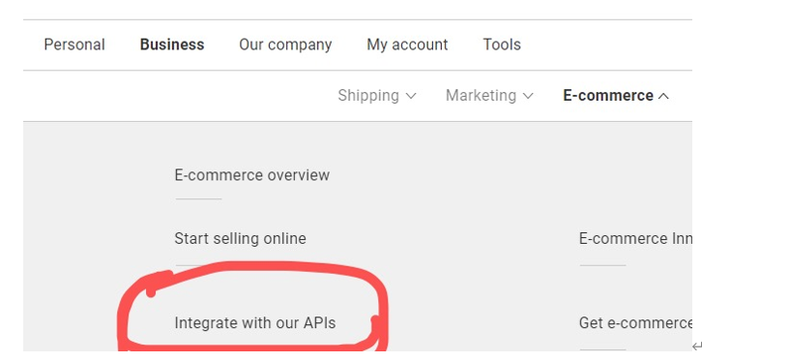The width and height of the screenshot is (789, 362).
Task: Switch to the Personal tab
Action: [x=74, y=45]
